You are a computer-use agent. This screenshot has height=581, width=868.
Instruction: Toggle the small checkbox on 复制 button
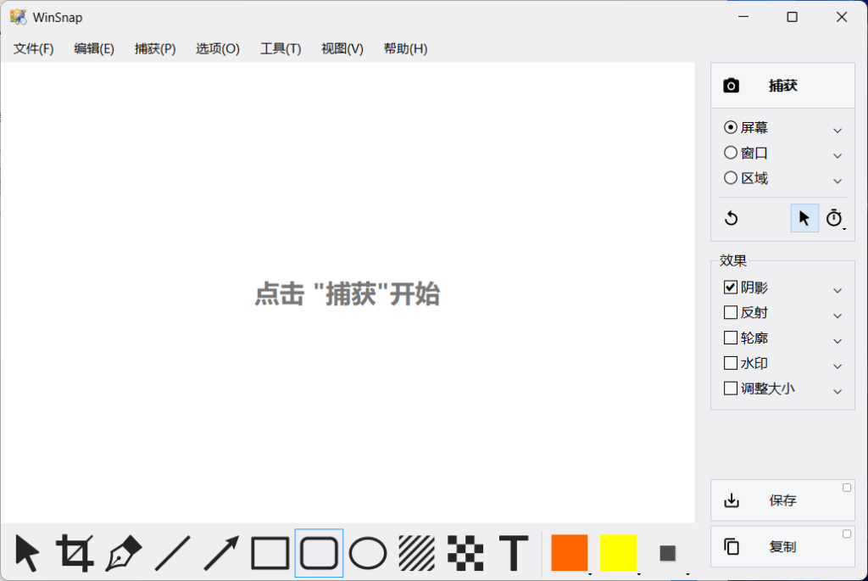(x=847, y=534)
